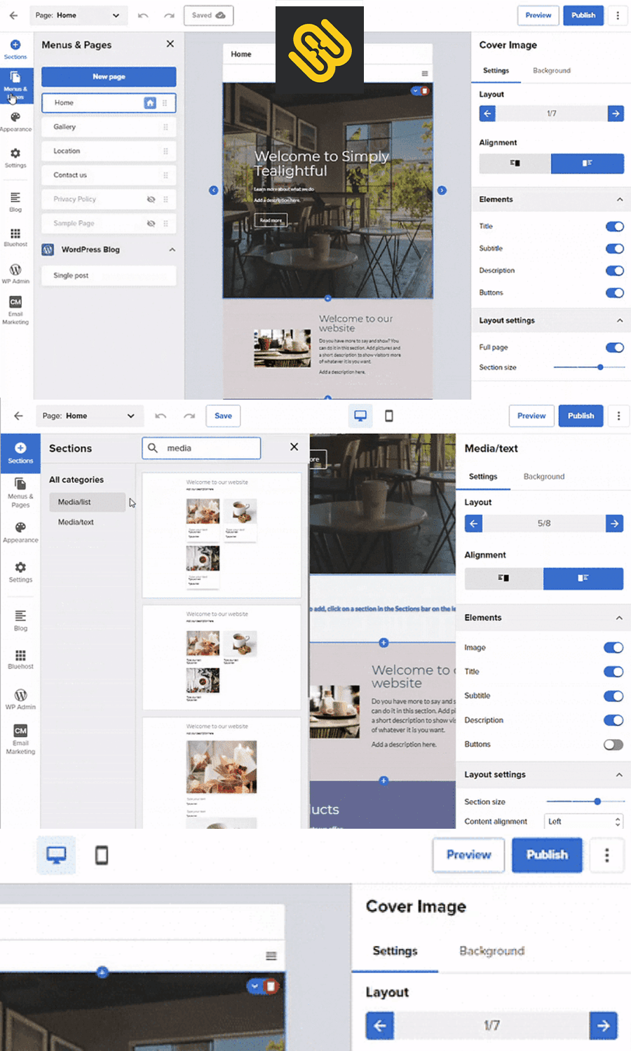Click the New page button

(x=108, y=76)
